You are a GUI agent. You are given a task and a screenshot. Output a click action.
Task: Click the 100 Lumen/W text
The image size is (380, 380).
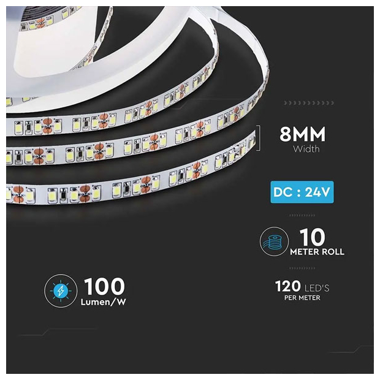pyautogui.click(x=104, y=292)
